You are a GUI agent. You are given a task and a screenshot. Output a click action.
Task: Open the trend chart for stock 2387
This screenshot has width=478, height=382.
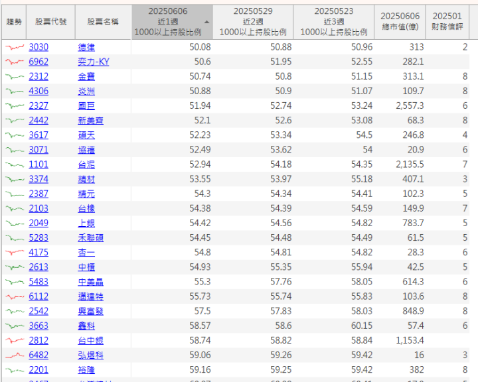click(x=15, y=194)
